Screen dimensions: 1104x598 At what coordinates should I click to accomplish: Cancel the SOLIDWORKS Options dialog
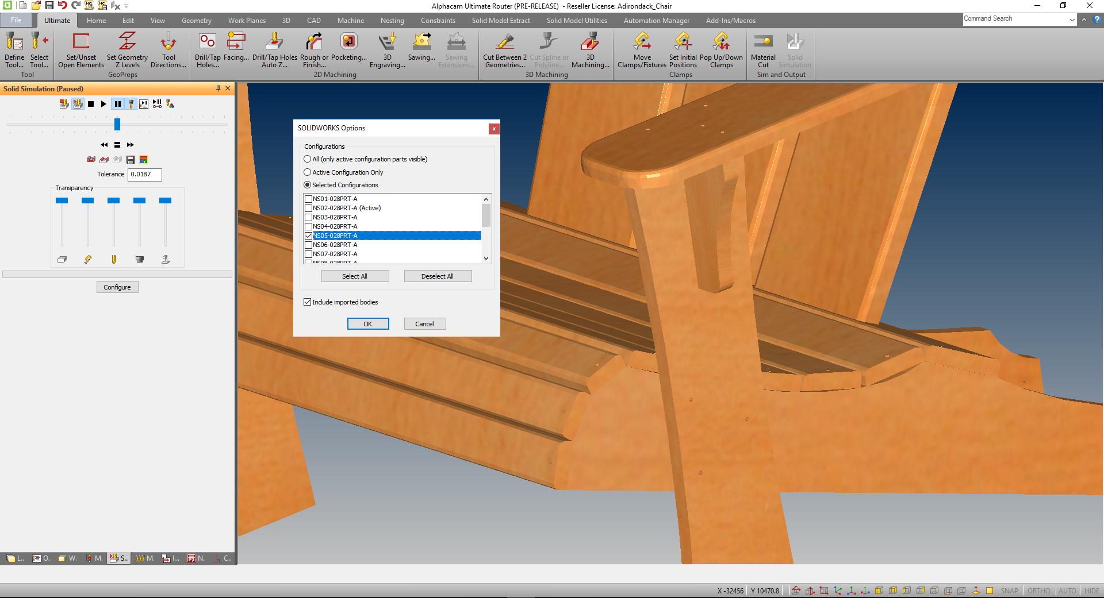tap(425, 324)
